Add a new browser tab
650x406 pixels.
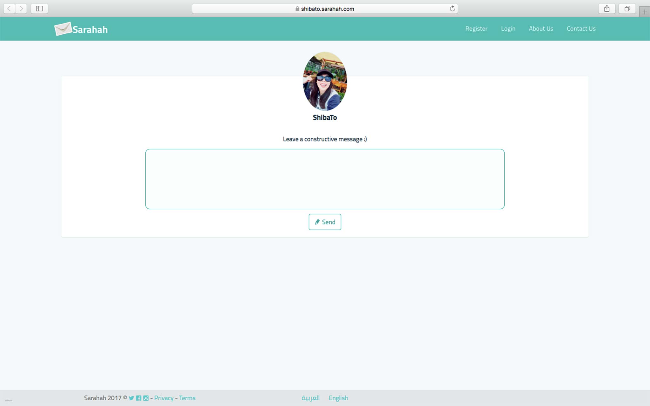(645, 12)
